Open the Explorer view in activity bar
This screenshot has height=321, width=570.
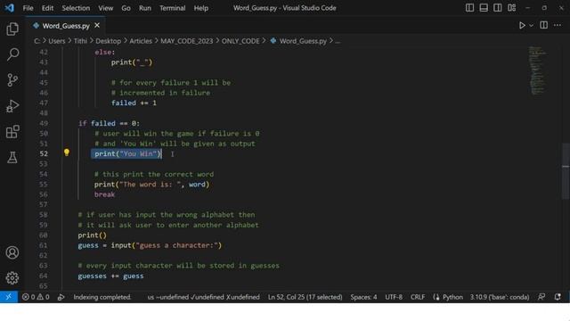click(12, 29)
